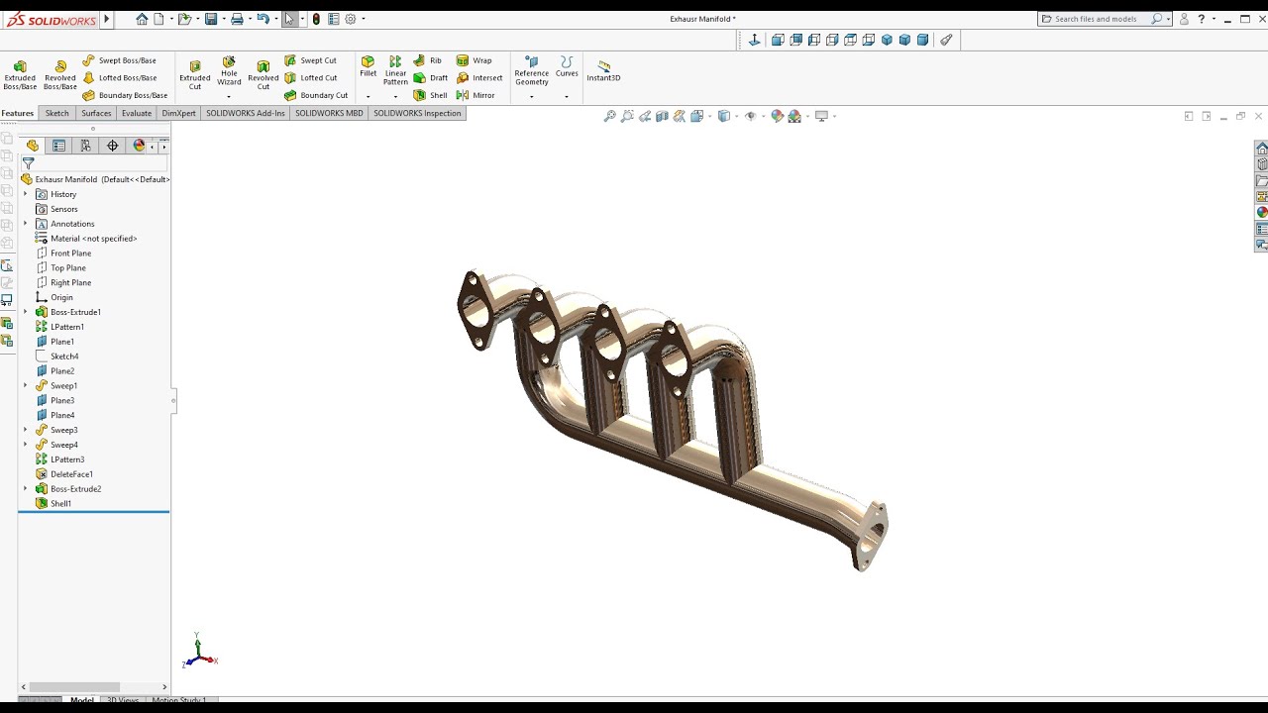Screen dimensions: 1268x713
Task: Expand the Sweep3 feature
Action: click(x=26, y=430)
